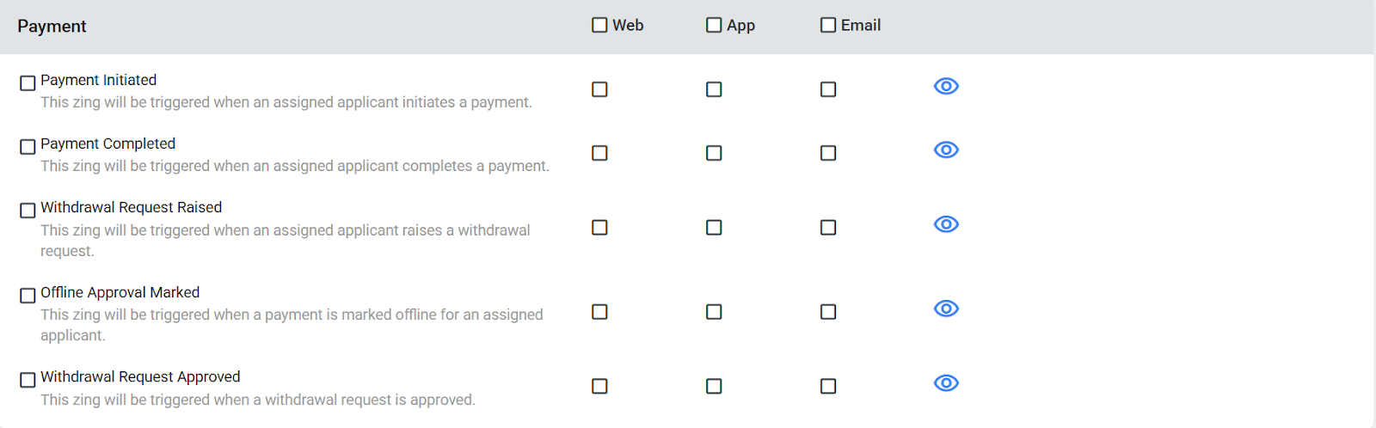
Task: Check the Email column header checkbox
Action: [x=828, y=25]
